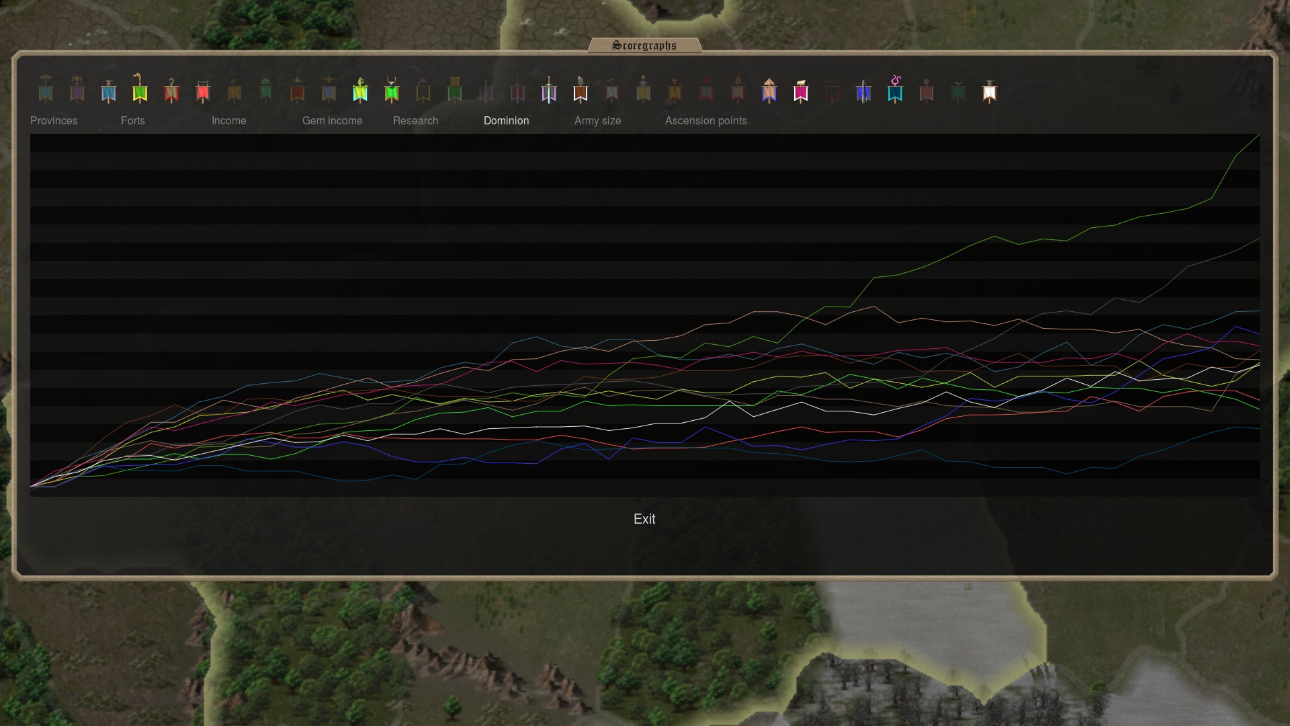Click the dim red banner with sword topper

pyautogui.click(x=517, y=89)
